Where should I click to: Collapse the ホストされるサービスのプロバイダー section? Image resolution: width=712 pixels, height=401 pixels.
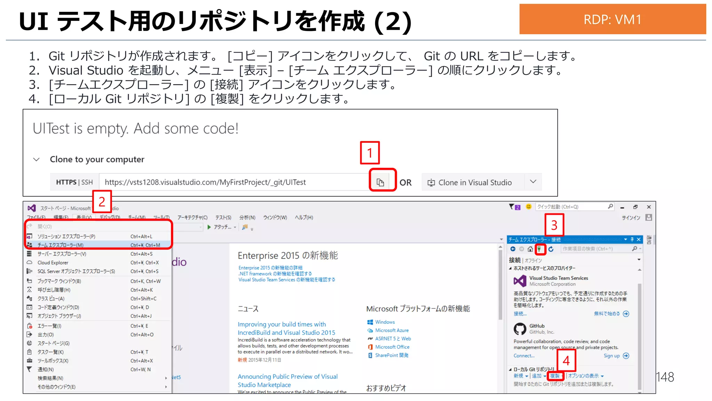click(x=510, y=268)
